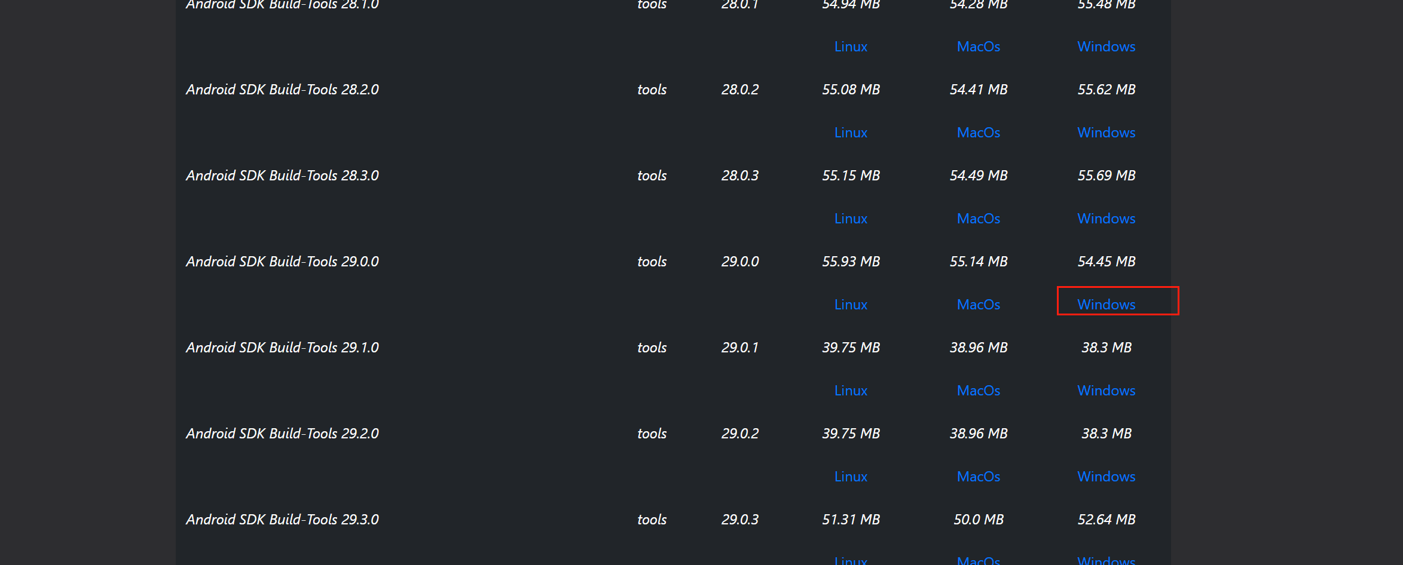This screenshot has width=1403, height=565.
Task: Open the Linux link for Build-Tools 28.1.0
Action: pyautogui.click(x=851, y=47)
